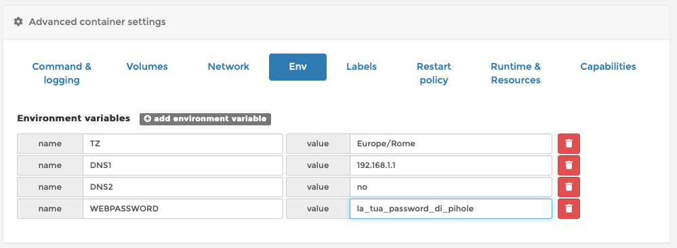Edit the Europe/Rome value field
Viewport: 677px width, 248px height.
click(x=451, y=144)
